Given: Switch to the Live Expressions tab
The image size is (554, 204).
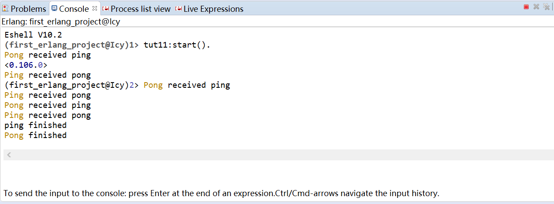Looking at the screenshot, I should point(210,9).
